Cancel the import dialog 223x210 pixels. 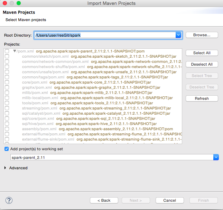pyautogui.click(x=170, y=200)
